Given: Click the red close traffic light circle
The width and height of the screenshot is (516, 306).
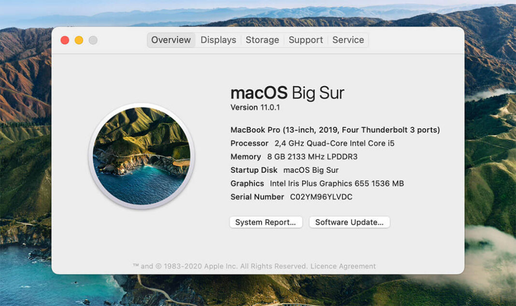Looking at the screenshot, I should point(65,40).
